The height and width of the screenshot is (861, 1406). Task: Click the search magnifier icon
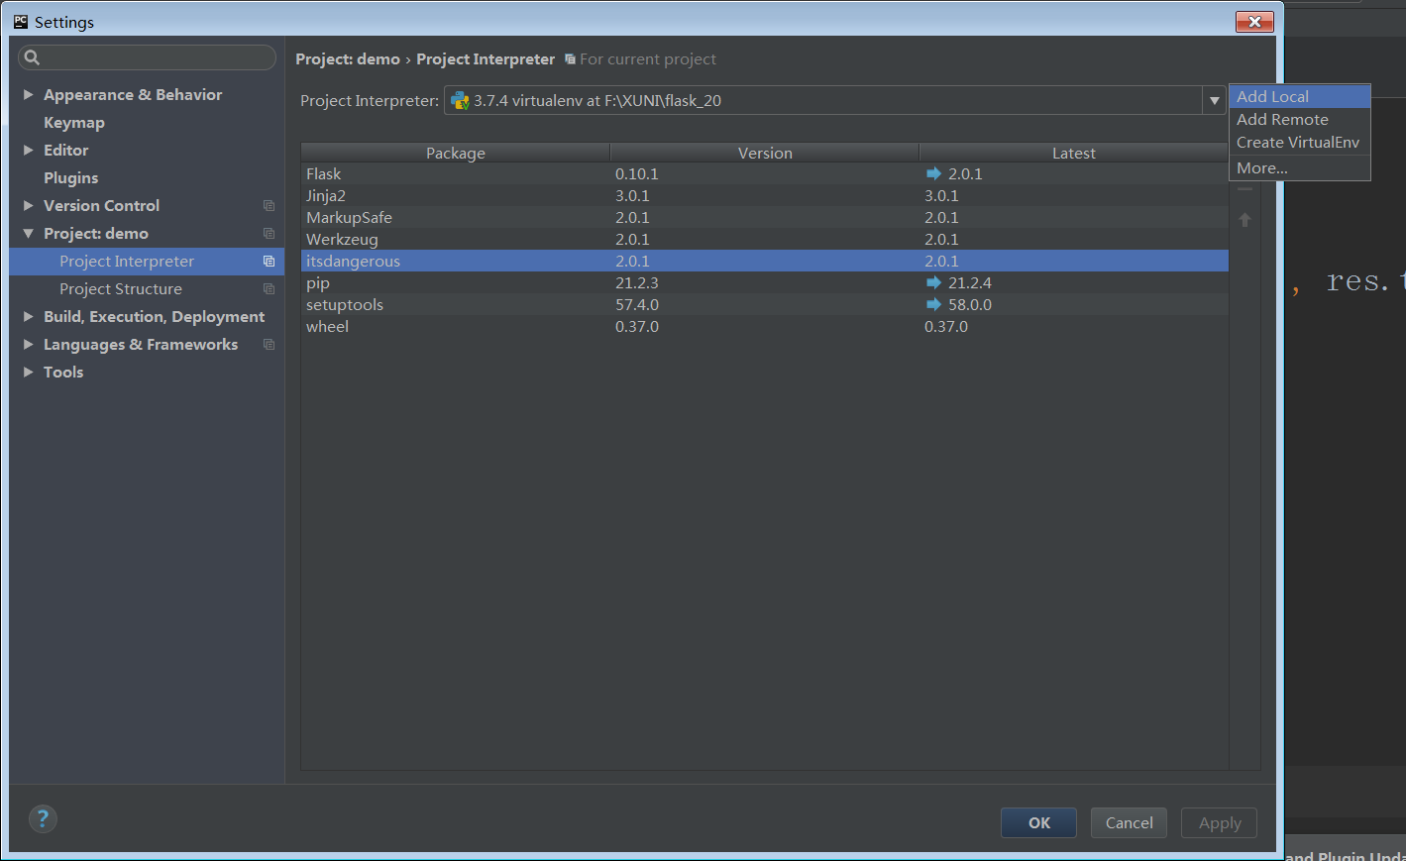32,57
